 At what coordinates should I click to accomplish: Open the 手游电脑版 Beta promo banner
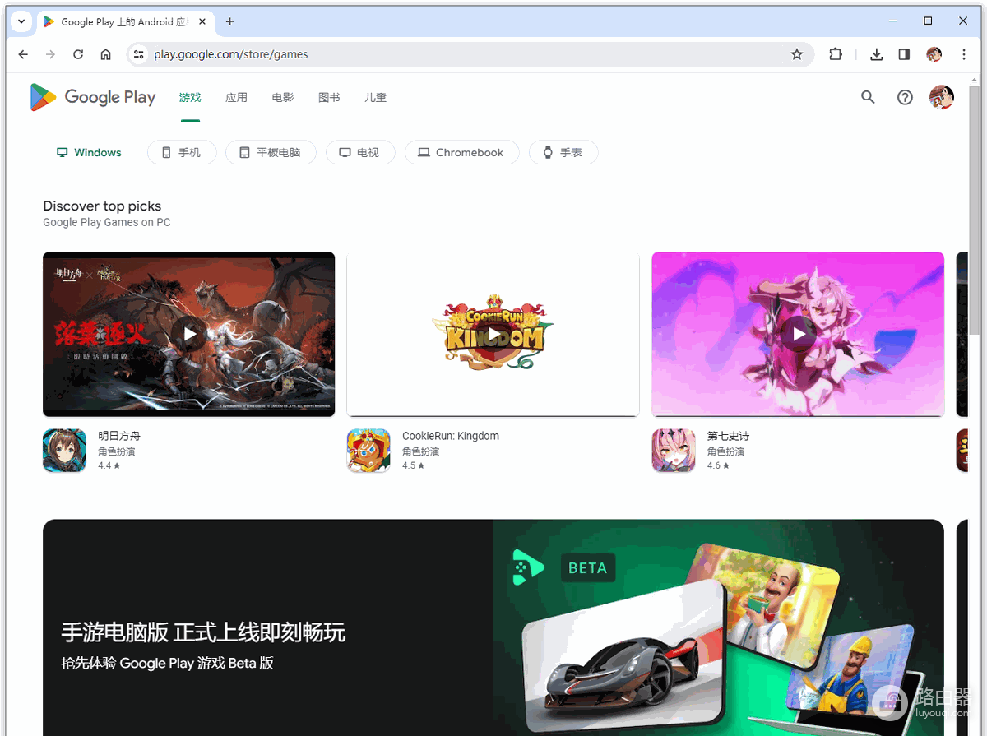(x=493, y=627)
